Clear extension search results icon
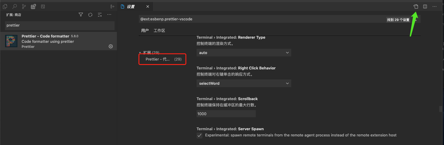The height and width of the screenshot is (145, 444). (x=100, y=15)
